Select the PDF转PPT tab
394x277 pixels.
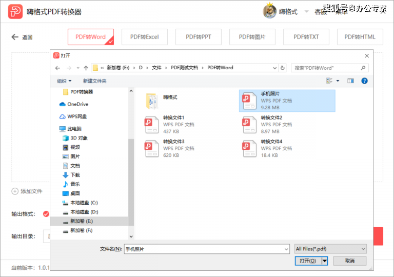(198, 37)
